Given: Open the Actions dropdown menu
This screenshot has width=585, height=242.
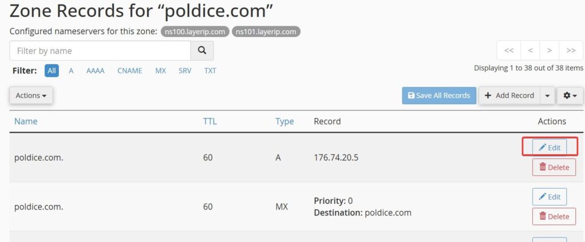Looking at the screenshot, I should coord(31,96).
